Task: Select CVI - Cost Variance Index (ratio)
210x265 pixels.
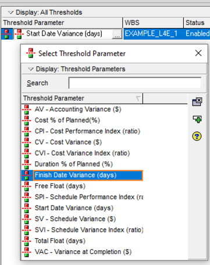Action: (x=82, y=153)
